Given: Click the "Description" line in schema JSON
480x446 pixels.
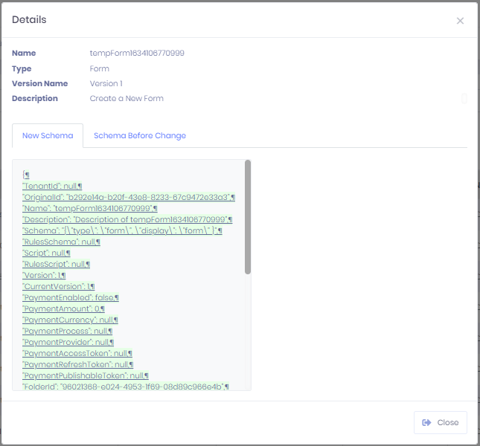Looking at the screenshot, I should coord(127,219).
